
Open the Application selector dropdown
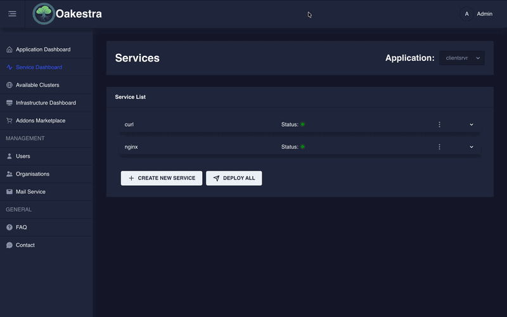click(x=462, y=58)
